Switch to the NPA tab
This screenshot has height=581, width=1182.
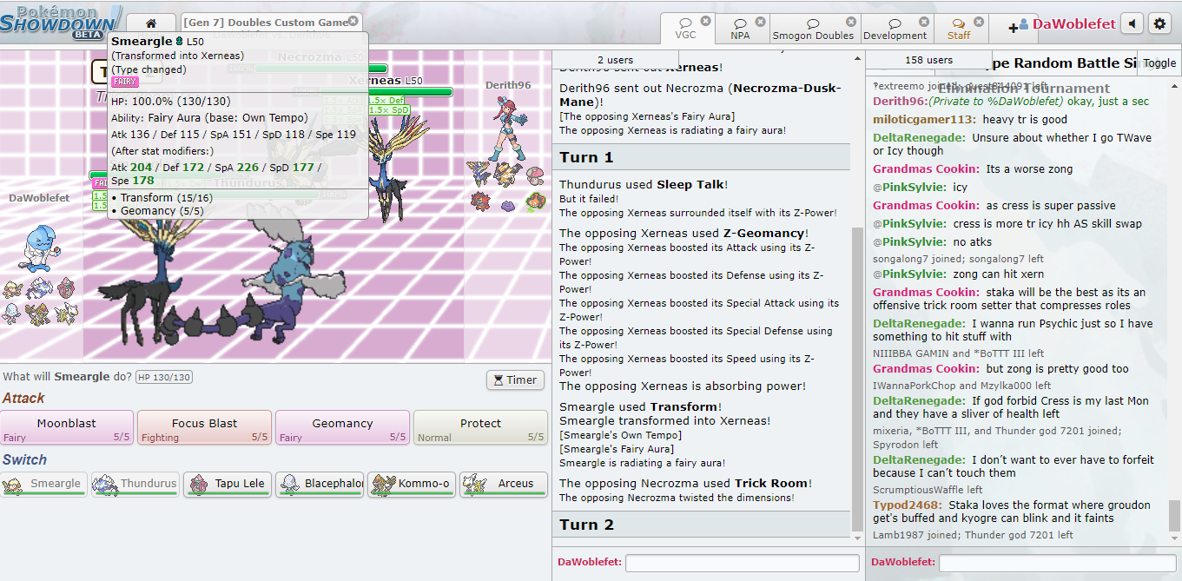coord(740,29)
